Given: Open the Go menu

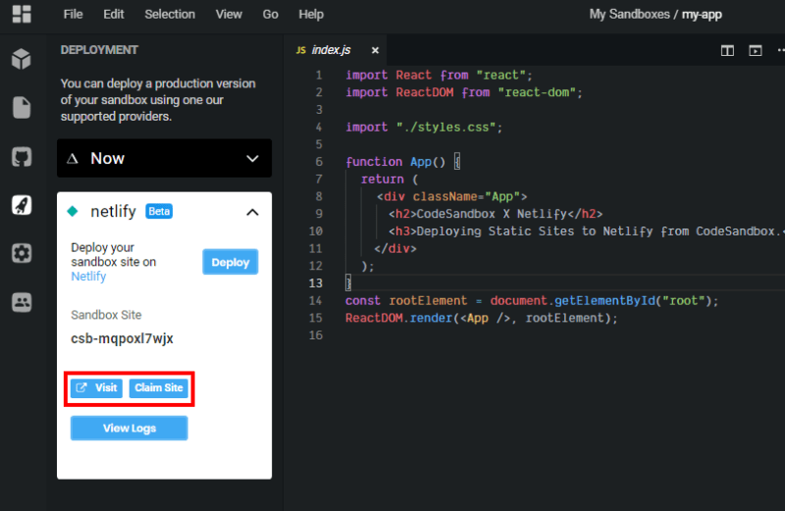Looking at the screenshot, I should pos(271,14).
